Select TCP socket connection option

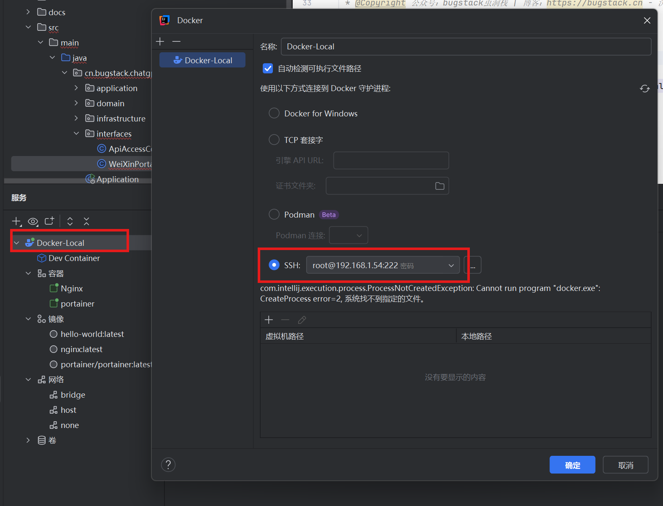tap(274, 140)
